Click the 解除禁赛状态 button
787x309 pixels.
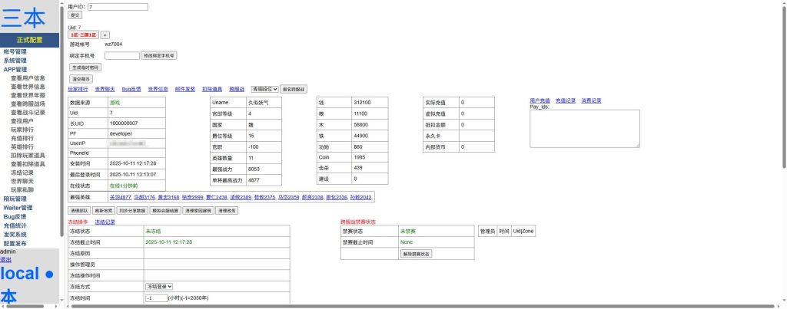417,253
